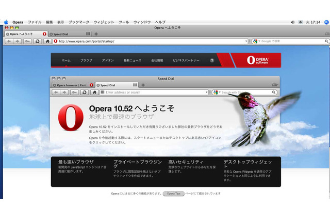Click the magnifier search button in toolbar
Screen dimensions: 330x219
click(x=326, y=41)
